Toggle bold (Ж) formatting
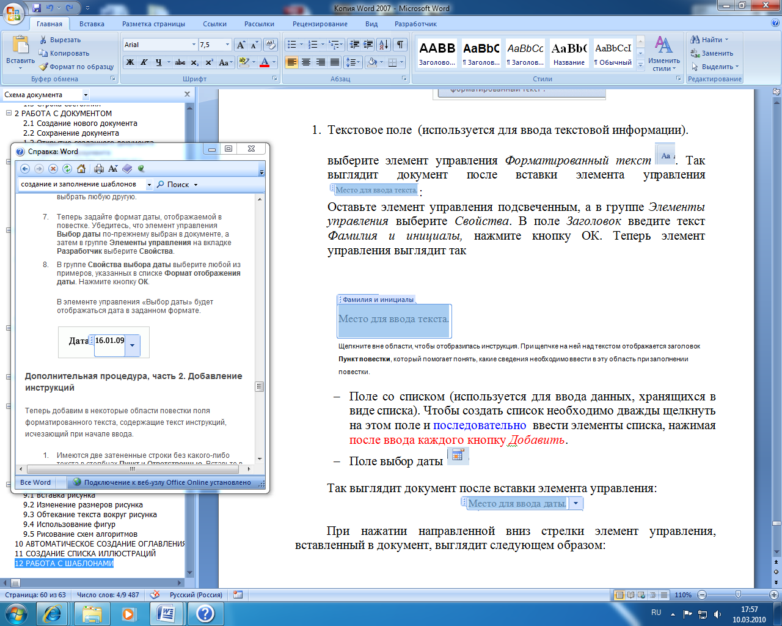Screen dimensions: 782x626 point(130,62)
